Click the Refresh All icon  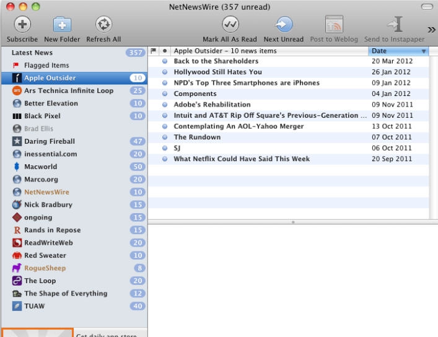point(103,24)
